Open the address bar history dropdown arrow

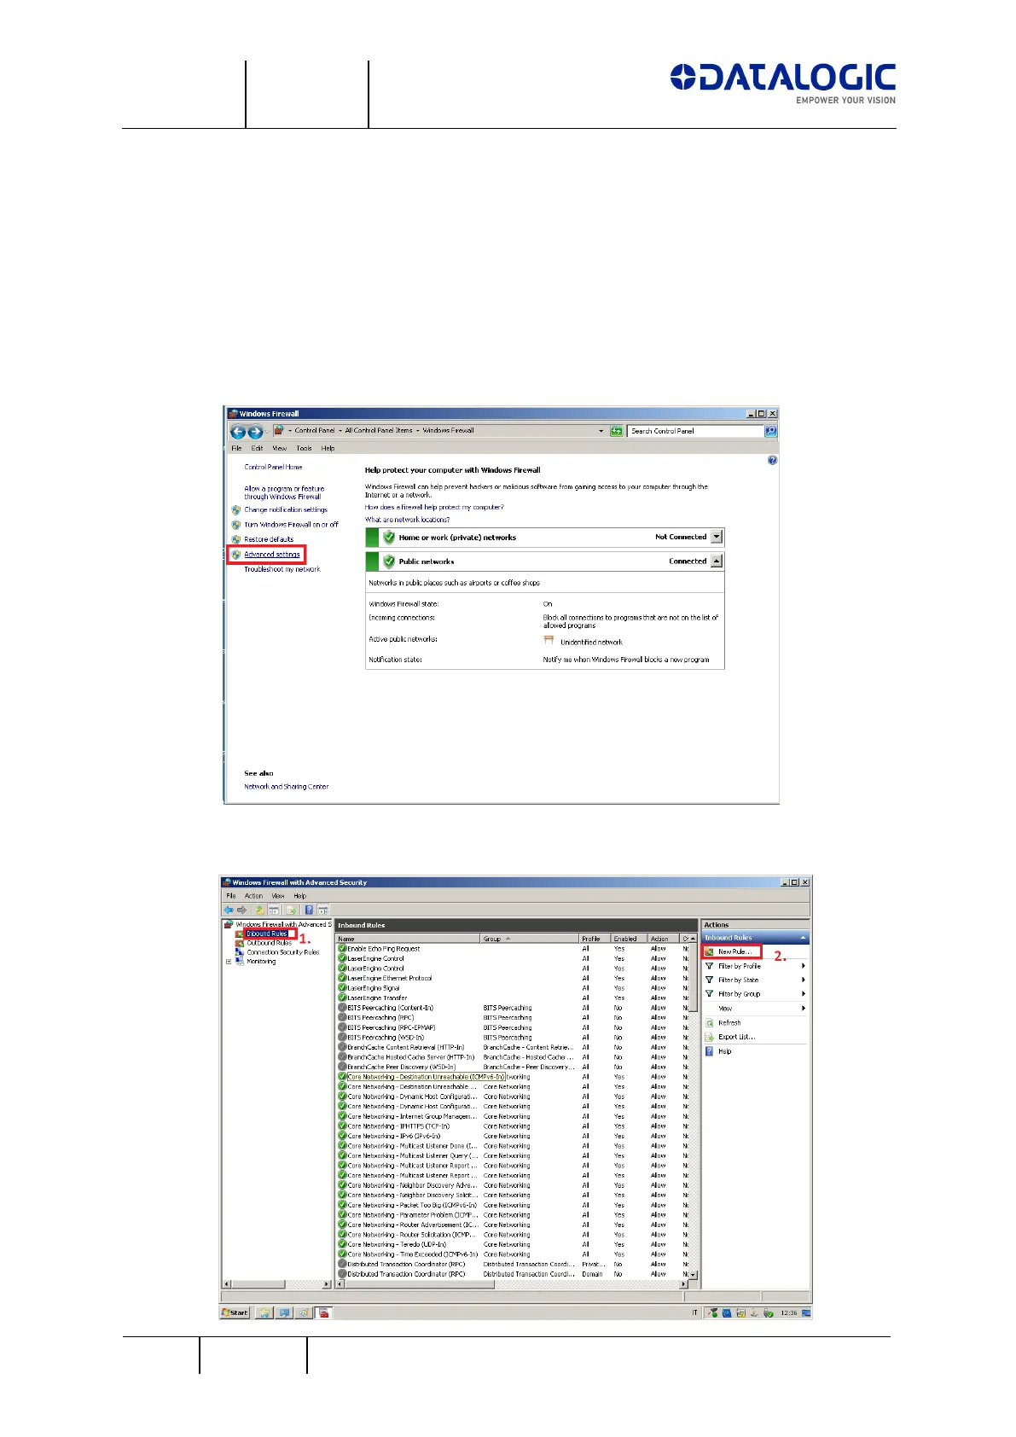point(601,431)
